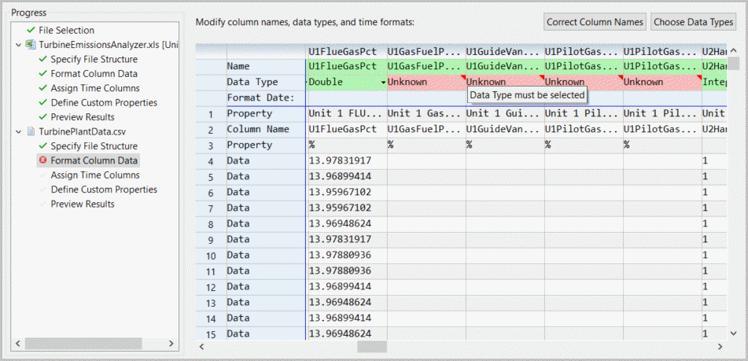Click the green checkmark under TurbinePlantData.csv for Specify File Structure
Screen dimensions: 748x361
click(42, 146)
